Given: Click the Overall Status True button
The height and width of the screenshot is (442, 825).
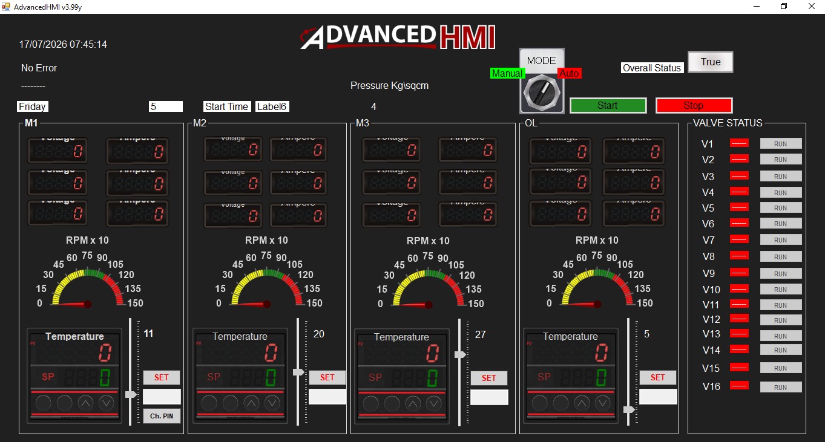Looking at the screenshot, I should pos(711,62).
